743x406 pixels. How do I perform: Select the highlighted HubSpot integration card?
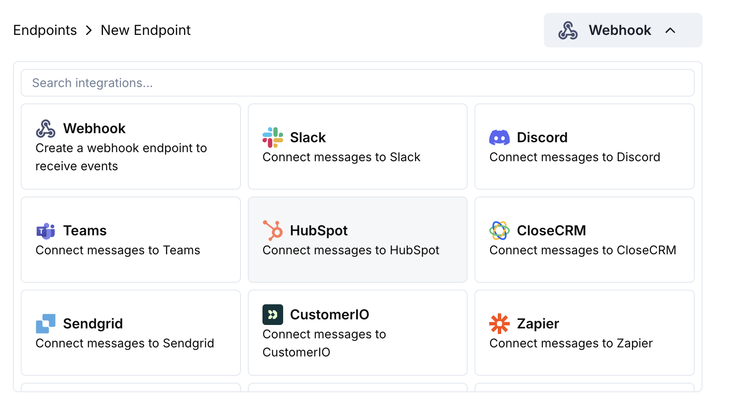pos(358,240)
